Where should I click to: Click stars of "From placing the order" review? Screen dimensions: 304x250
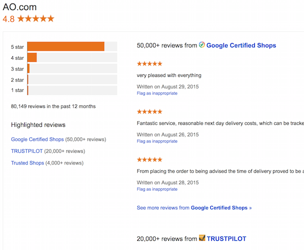click(149, 159)
